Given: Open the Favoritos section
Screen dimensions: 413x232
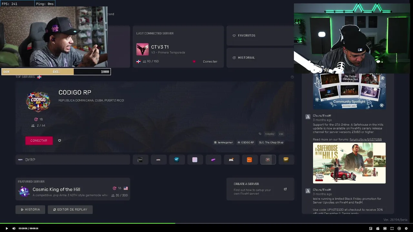Looking at the screenshot, I should click(260, 35).
